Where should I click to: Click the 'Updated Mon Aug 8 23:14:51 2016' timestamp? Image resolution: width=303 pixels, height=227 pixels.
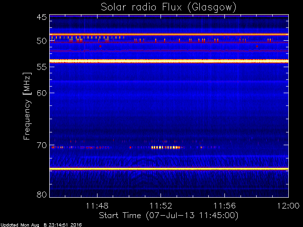[x=41, y=225]
